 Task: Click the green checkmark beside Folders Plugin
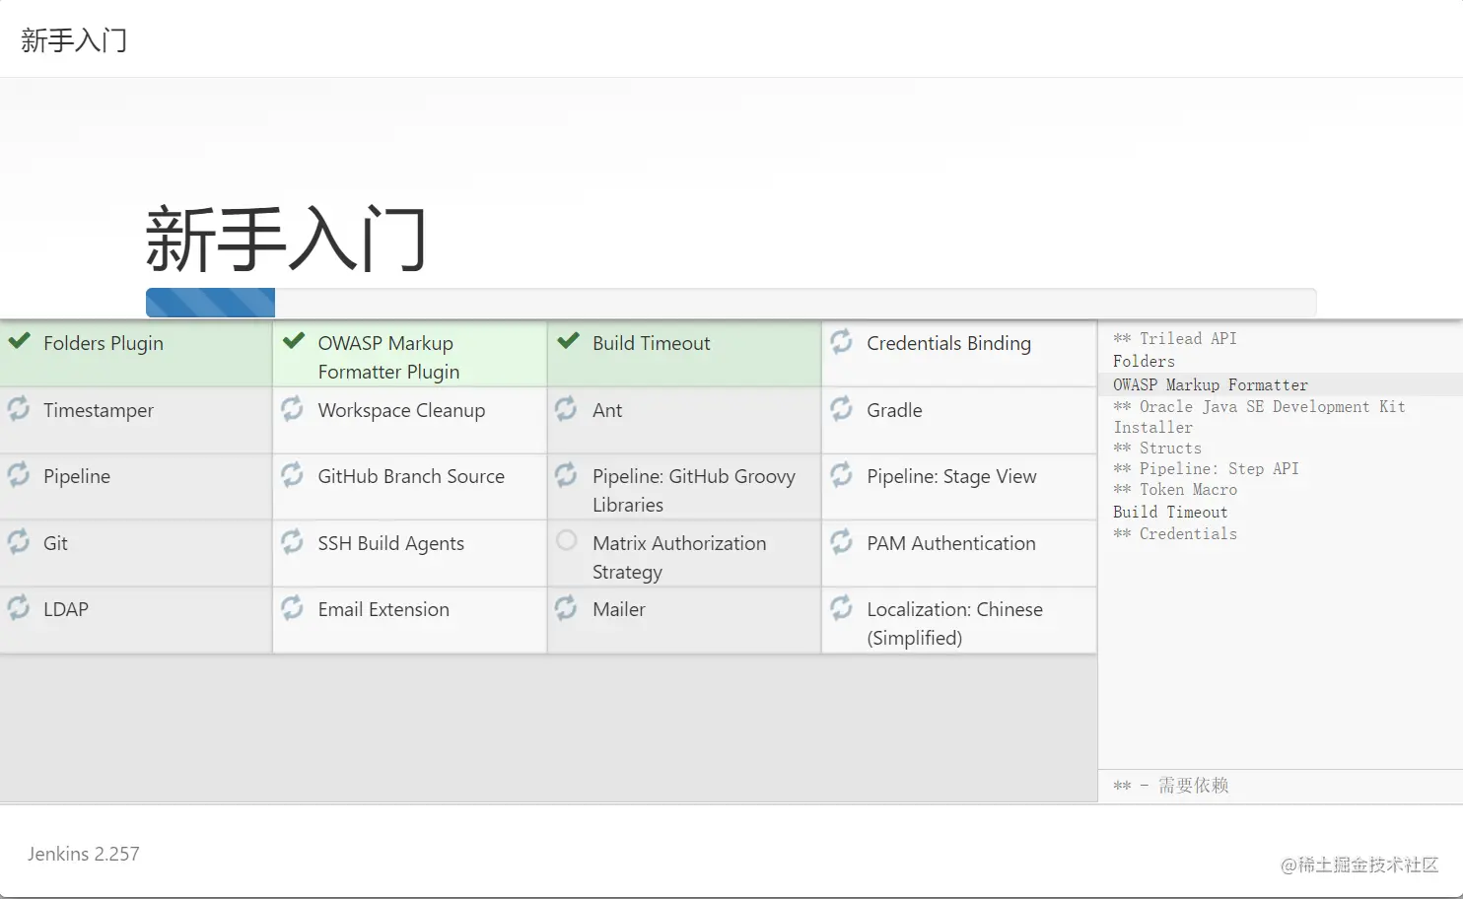click(x=20, y=342)
